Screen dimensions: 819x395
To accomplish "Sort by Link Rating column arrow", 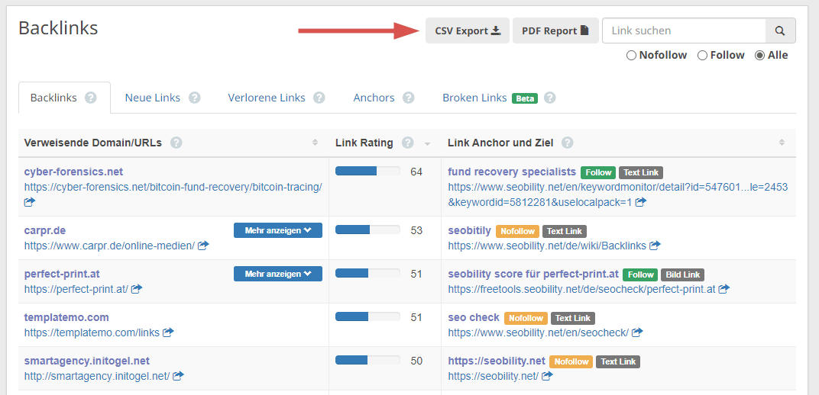I will click(x=427, y=143).
